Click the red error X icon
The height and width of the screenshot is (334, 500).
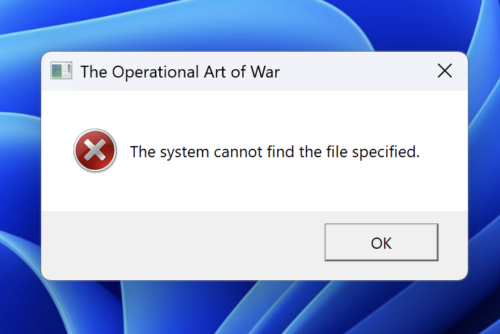tap(95, 150)
